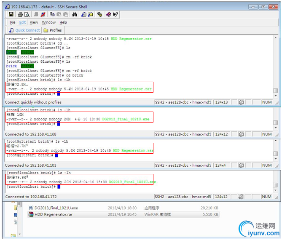Click scroll down arrow in 192.168.41.168 window
Viewport: 282px width, 240px height.
point(276,128)
